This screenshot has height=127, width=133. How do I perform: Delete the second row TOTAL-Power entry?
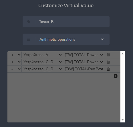coord(108,62)
